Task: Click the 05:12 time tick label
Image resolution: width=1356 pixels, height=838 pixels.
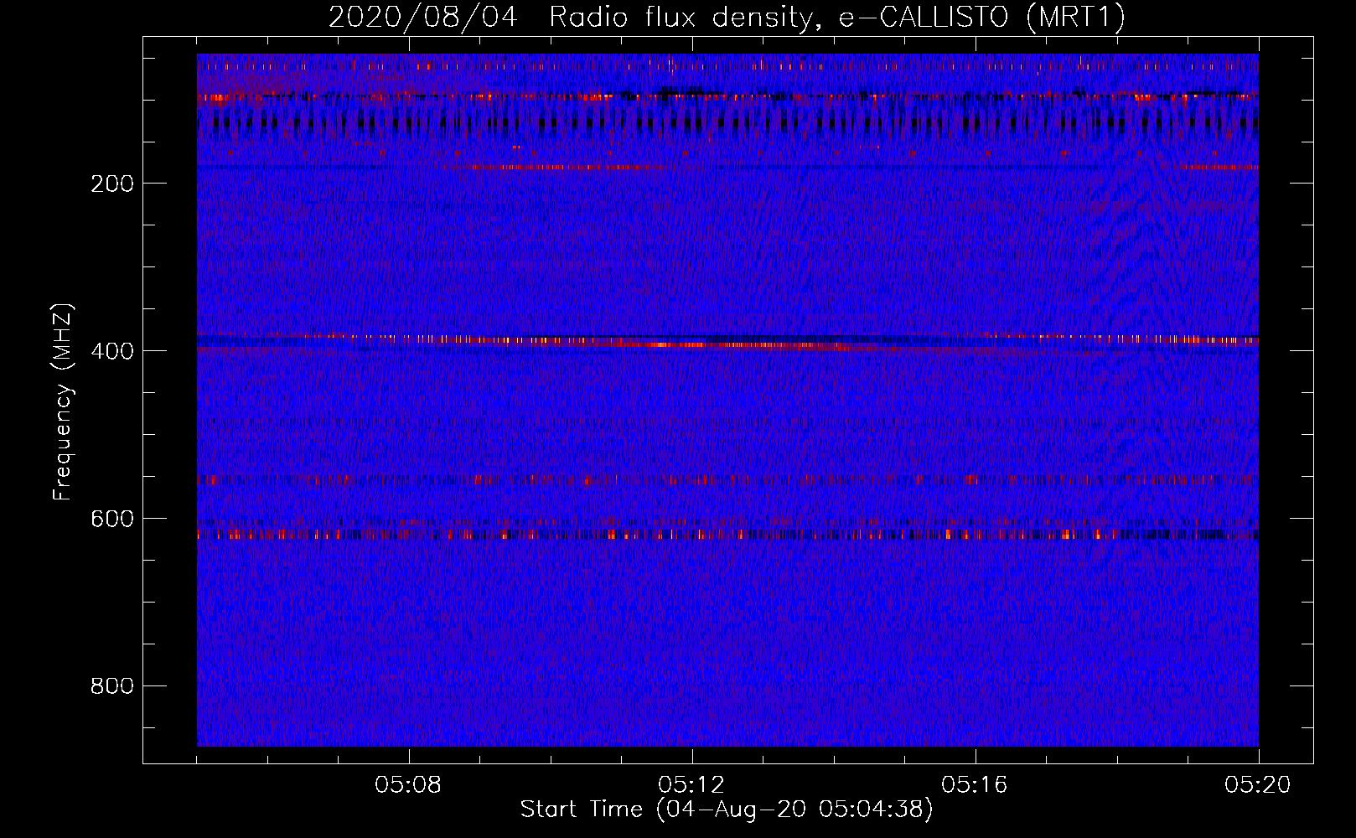Action: 691,785
